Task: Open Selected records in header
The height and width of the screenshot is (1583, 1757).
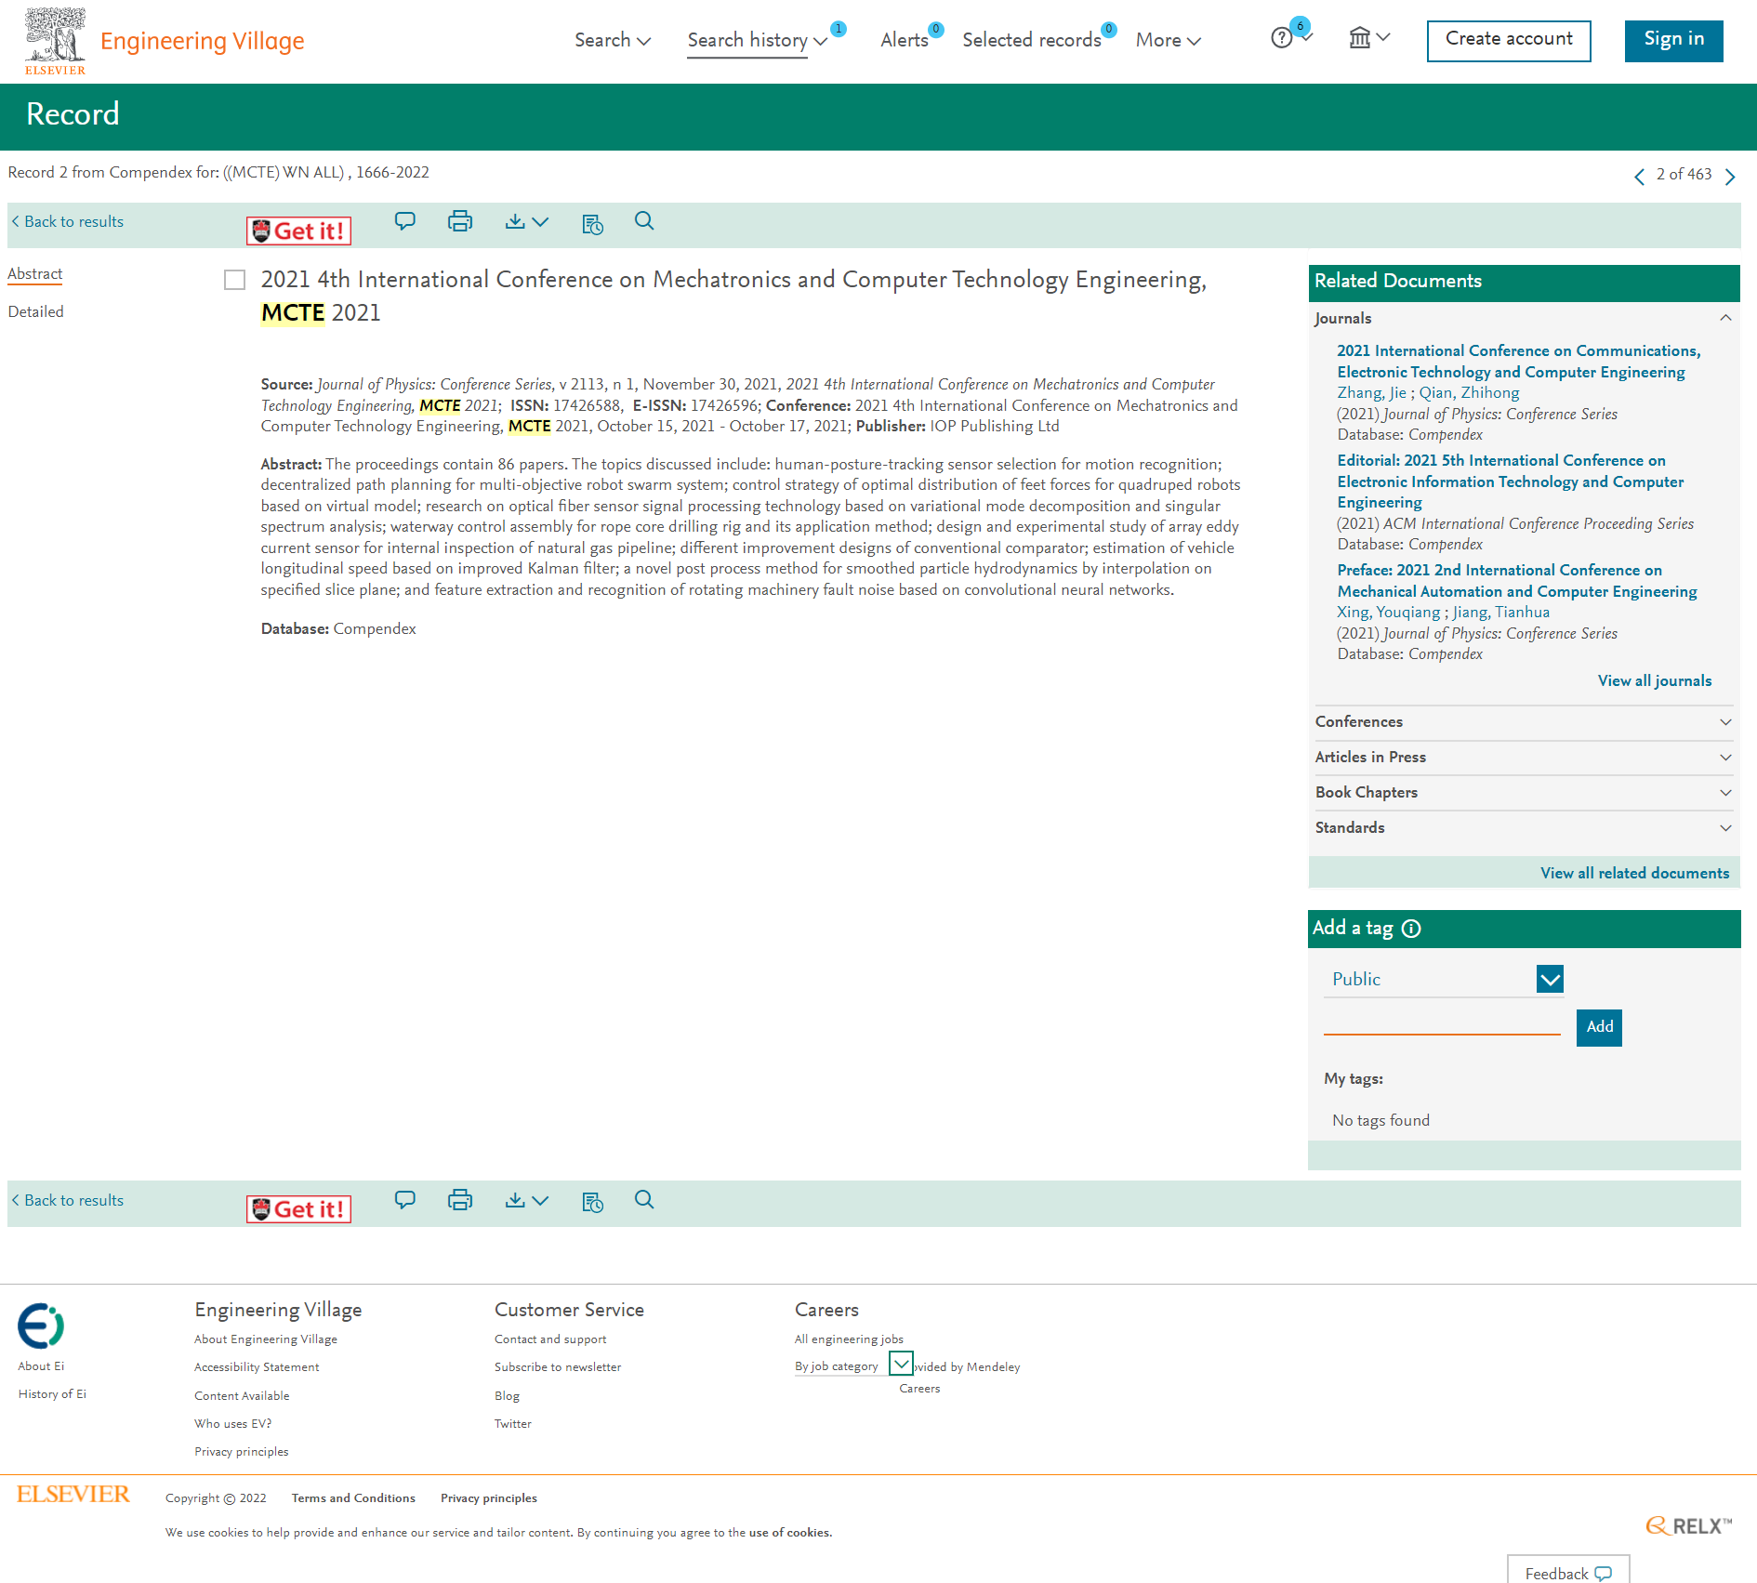Action: 1031,40
